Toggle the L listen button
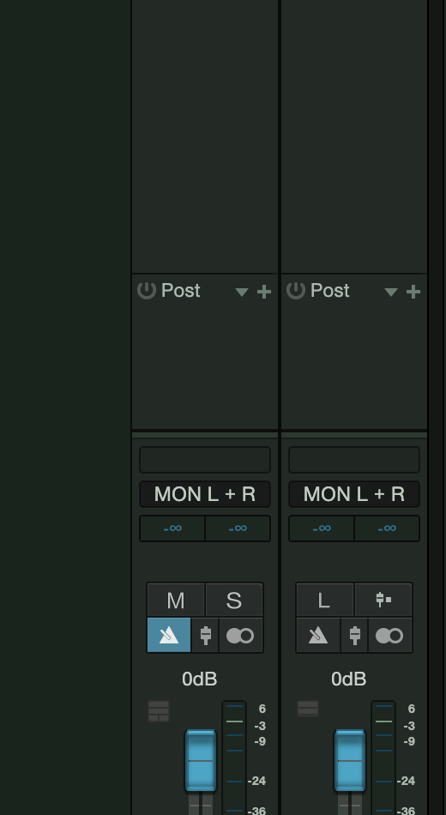This screenshot has height=815, width=446. tap(325, 600)
